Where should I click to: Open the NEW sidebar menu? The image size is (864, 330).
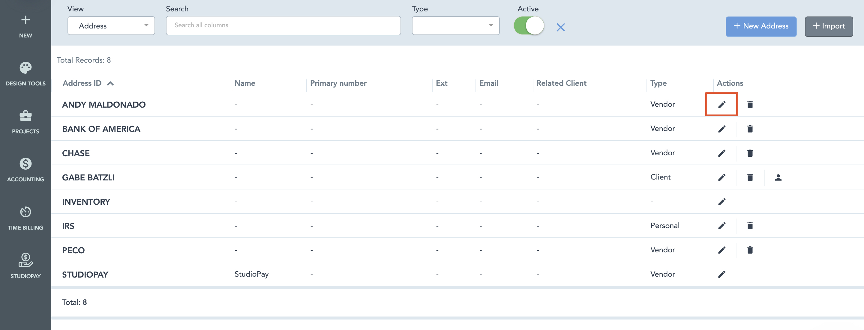(25, 26)
